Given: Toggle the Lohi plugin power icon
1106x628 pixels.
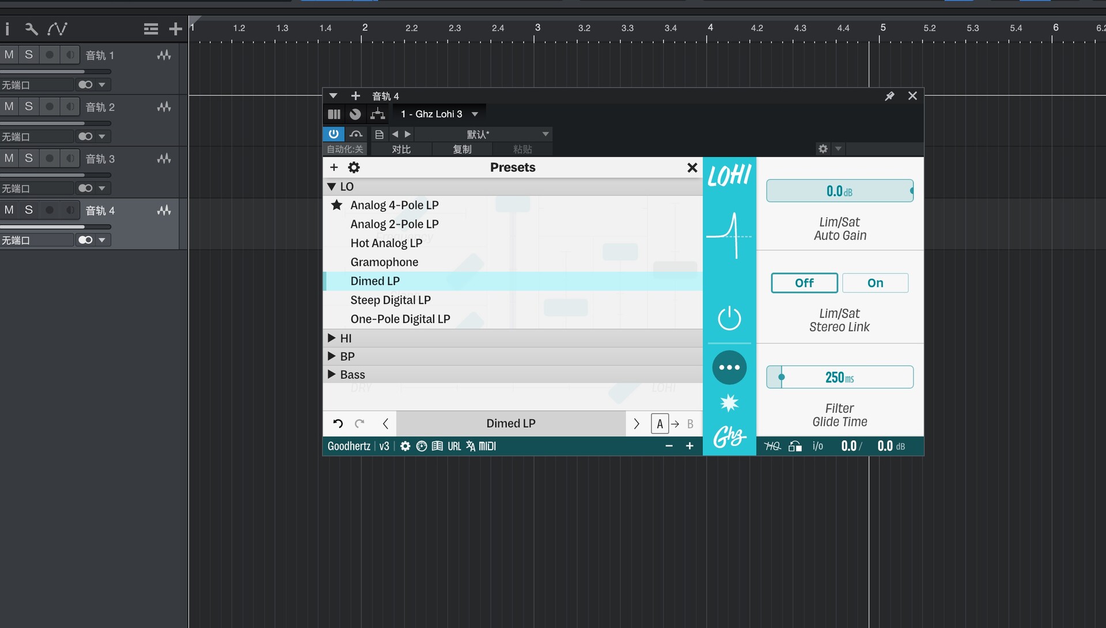Looking at the screenshot, I should point(729,318).
